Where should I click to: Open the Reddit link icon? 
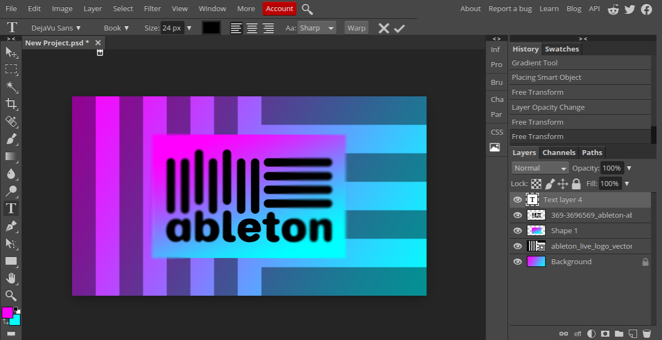pos(613,9)
